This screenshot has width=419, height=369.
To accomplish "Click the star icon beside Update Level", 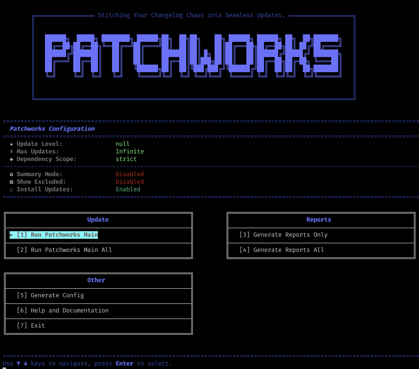I will click(x=11, y=144).
